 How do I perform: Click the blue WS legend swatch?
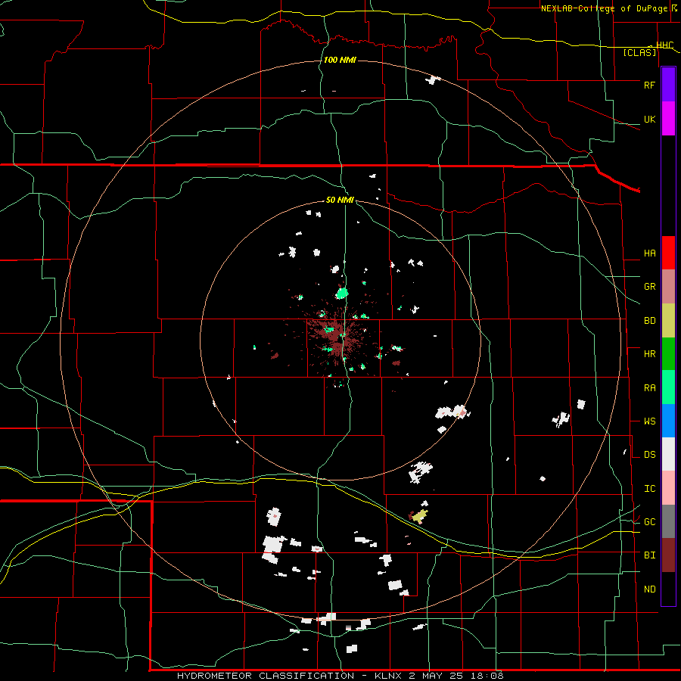point(668,421)
